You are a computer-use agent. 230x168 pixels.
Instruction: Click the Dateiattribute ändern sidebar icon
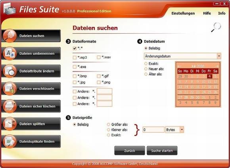click(10, 71)
